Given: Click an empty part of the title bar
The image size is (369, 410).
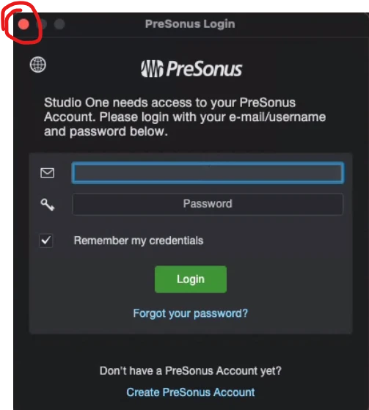Looking at the screenshot, I should tap(301, 24).
